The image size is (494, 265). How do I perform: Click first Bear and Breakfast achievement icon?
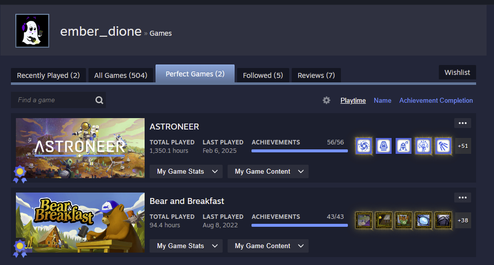tap(364, 220)
